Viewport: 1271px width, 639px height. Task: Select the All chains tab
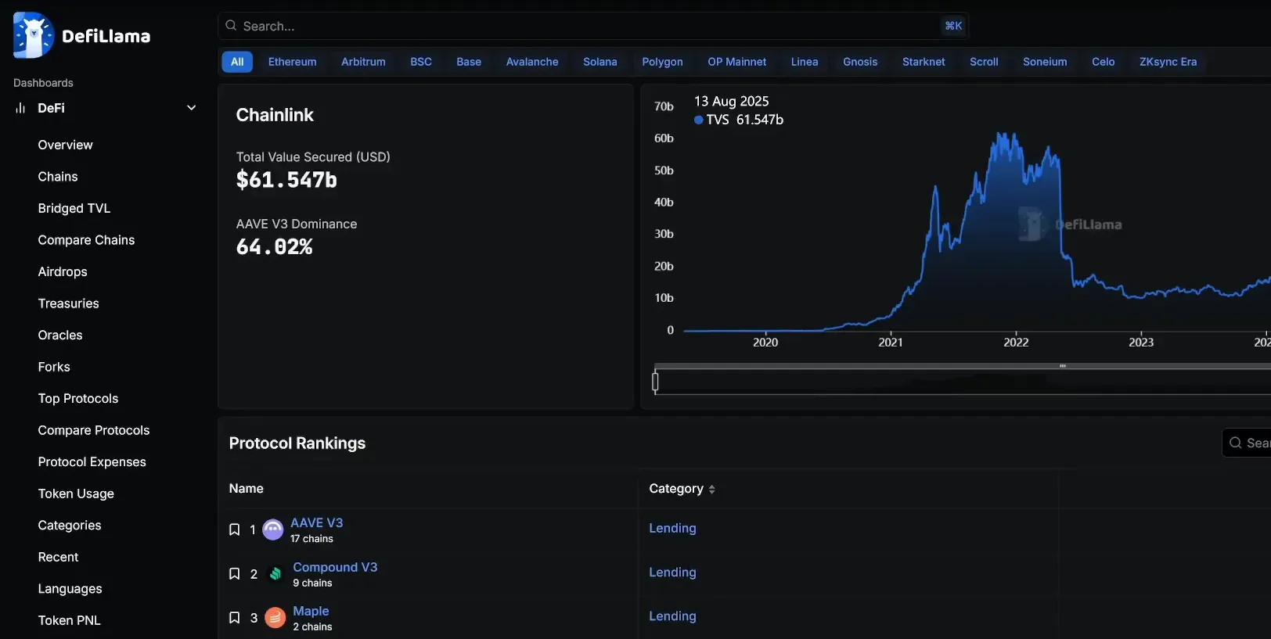tap(237, 62)
